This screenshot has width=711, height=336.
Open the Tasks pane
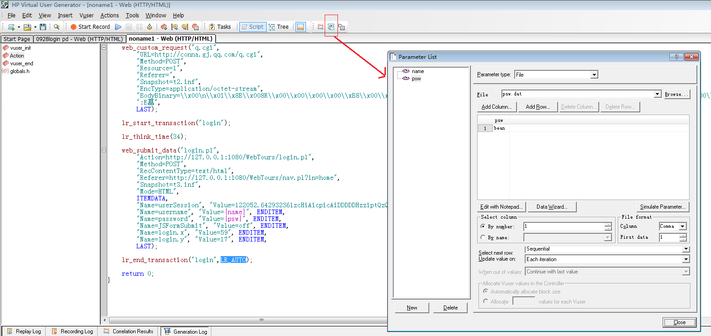pos(220,27)
